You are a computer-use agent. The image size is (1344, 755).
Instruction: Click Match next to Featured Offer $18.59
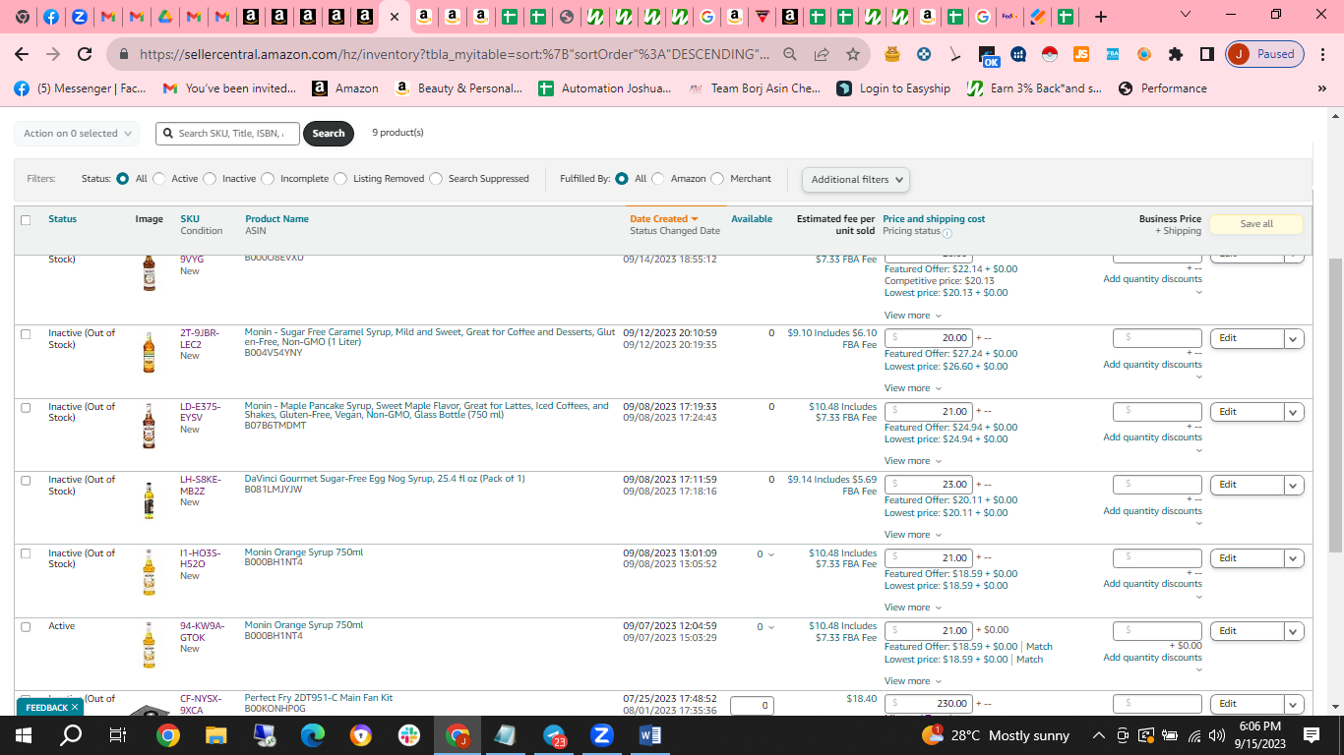point(1039,647)
